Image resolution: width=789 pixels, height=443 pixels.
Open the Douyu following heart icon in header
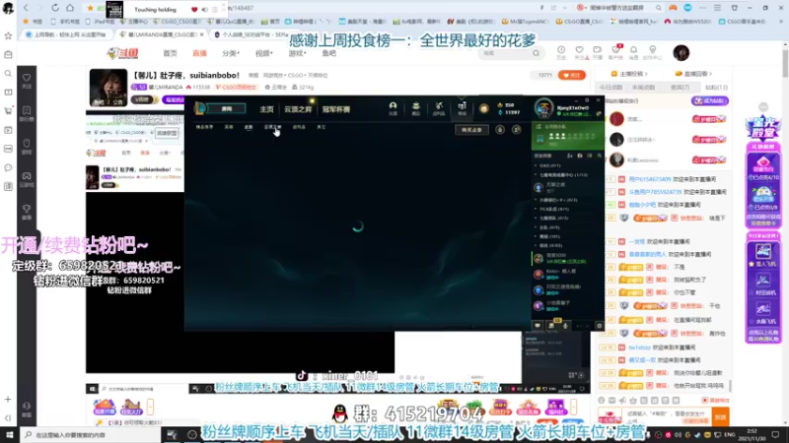coord(579,52)
